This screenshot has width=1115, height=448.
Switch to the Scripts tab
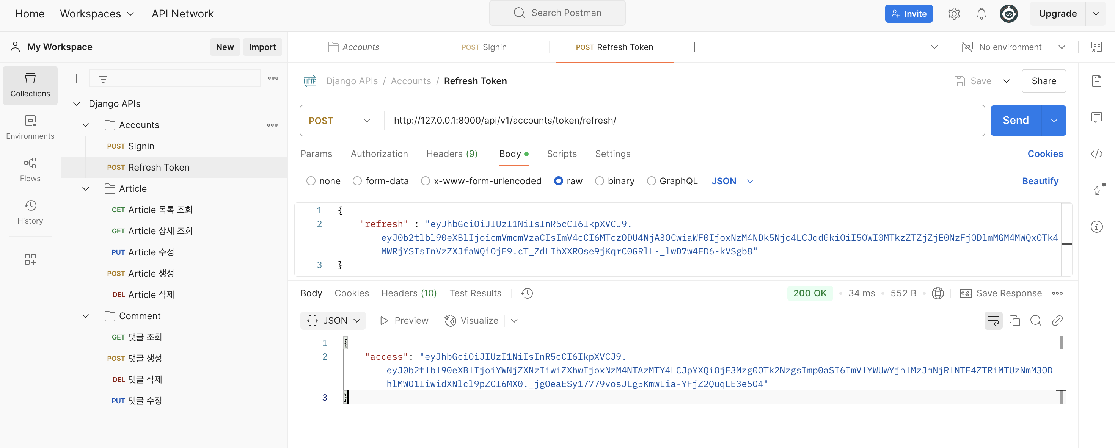561,154
